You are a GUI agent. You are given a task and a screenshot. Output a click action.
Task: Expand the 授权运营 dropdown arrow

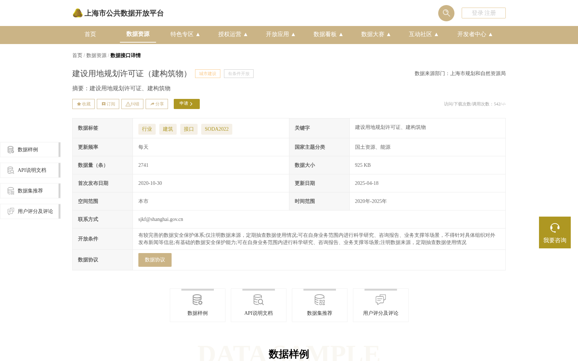246,34
